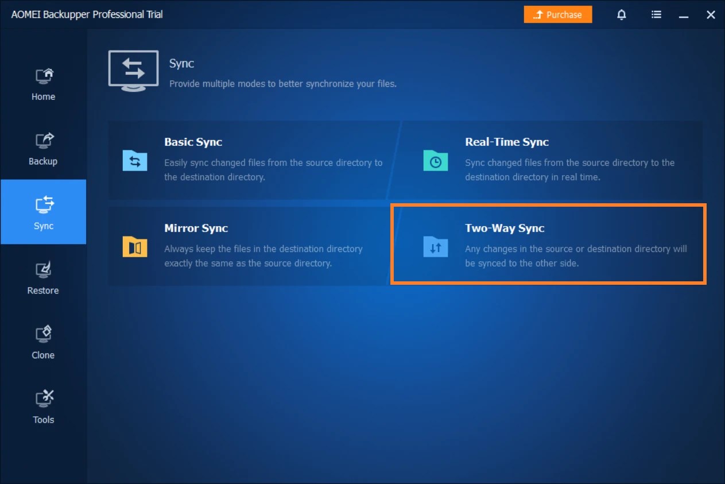Click the 'Provide multiple modes' subtitle text

coord(283,84)
